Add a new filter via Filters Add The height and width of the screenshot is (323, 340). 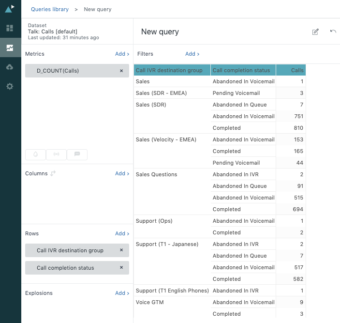pyautogui.click(x=192, y=54)
